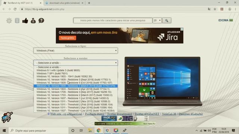The width and height of the screenshot is (239, 134).
Task: Select the '- Selecione a versão -' list entry
Action: point(75,67)
